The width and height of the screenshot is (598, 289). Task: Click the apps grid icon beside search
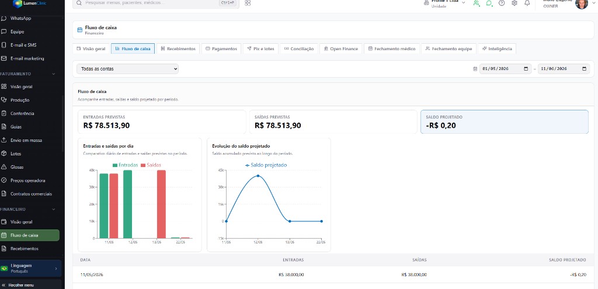[248, 3]
